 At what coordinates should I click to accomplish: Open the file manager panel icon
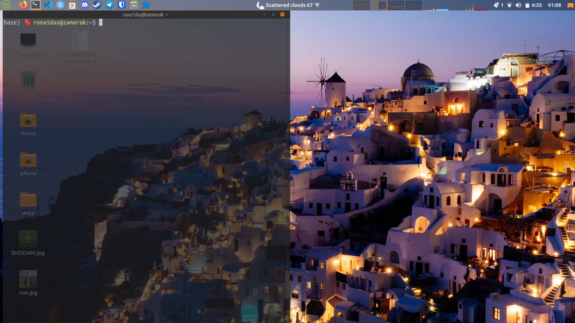click(x=134, y=5)
